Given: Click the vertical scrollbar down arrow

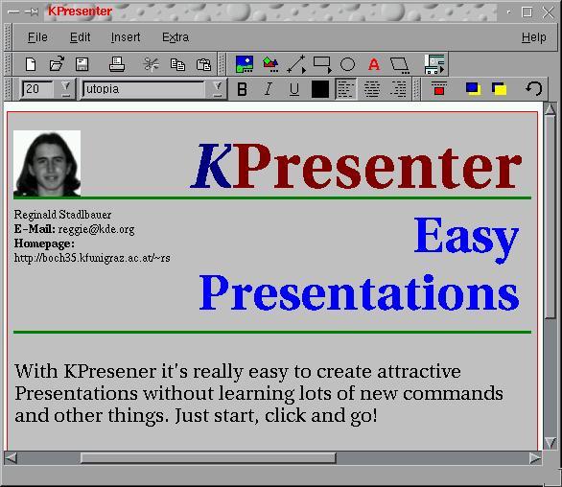Looking at the screenshot, I should (550, 443).
